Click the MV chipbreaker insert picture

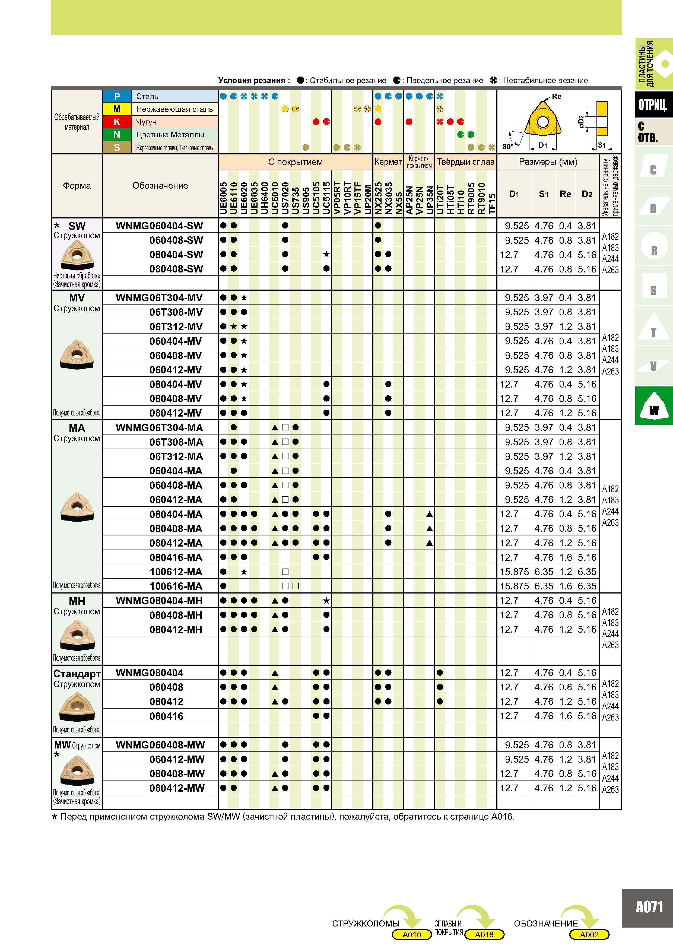[77, 354]
